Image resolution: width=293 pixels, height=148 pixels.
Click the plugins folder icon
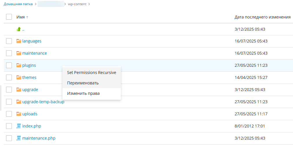click(x=19, y=65)
